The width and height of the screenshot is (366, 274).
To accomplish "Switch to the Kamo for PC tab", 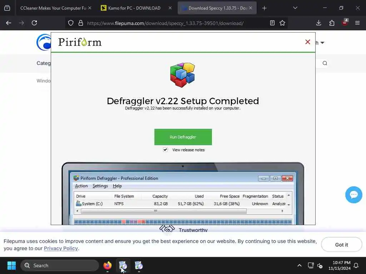I will [134, 8].
